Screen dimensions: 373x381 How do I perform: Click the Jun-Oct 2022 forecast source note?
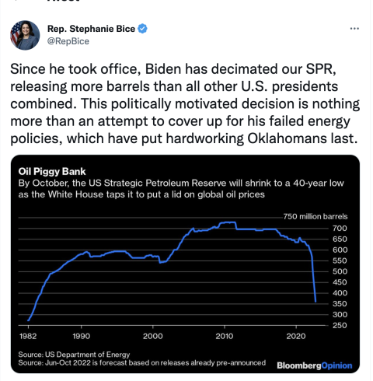(141, 362)
